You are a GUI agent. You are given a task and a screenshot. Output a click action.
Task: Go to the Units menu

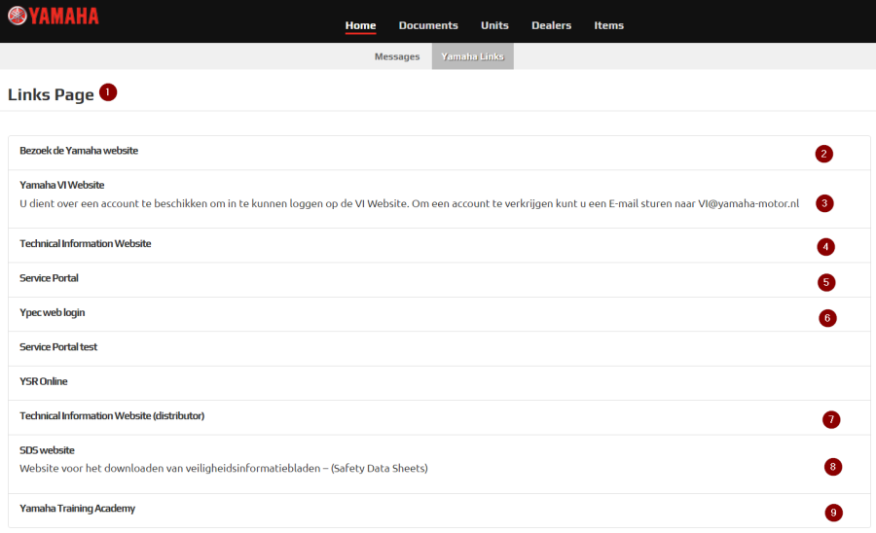point(494,25)
